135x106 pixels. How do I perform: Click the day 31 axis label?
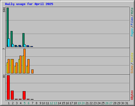point(127,103)
